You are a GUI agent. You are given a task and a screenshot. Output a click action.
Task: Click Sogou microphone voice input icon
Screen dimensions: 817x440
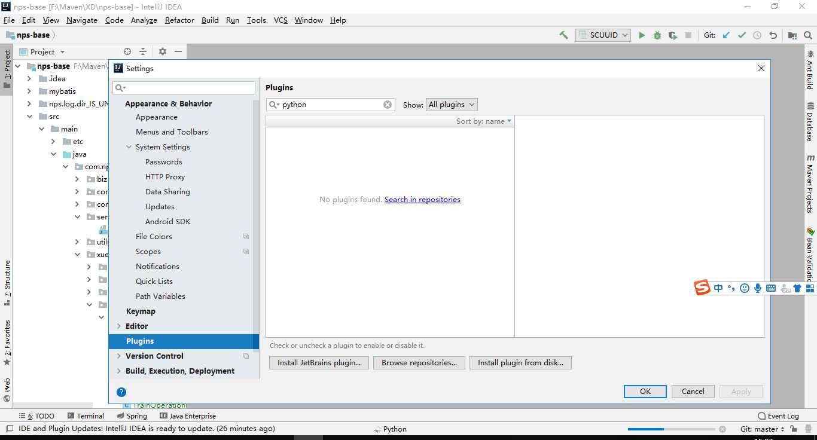pyautogui.click(x=758, y=288)
